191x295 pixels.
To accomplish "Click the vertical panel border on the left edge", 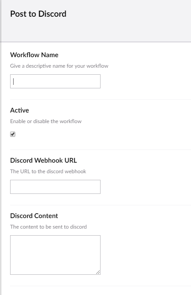I will (x=1, y=148).
